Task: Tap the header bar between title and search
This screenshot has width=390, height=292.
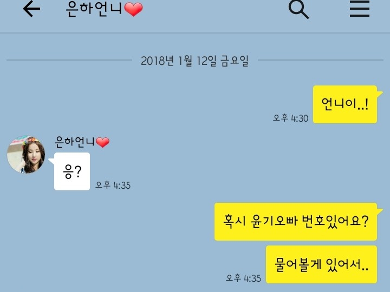Action: [x=214, y=10]
